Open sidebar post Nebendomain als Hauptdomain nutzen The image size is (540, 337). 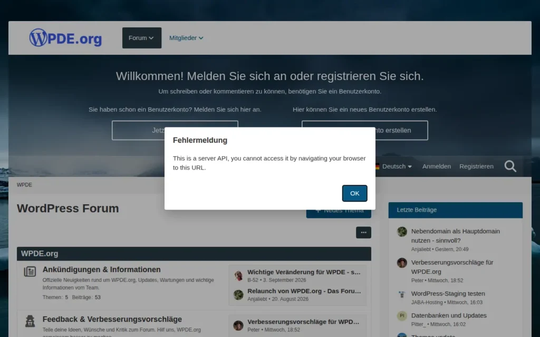[x=455, y=236]
